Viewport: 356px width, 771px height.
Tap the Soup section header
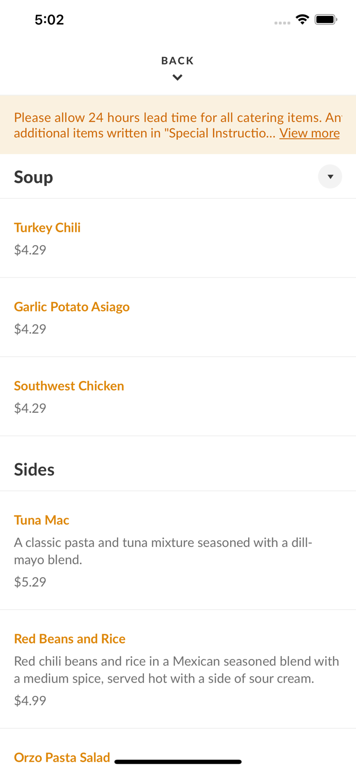33,176
